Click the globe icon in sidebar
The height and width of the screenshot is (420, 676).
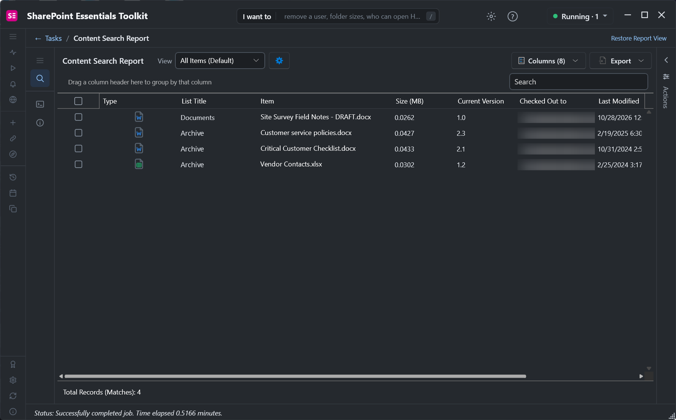(13, 100)
